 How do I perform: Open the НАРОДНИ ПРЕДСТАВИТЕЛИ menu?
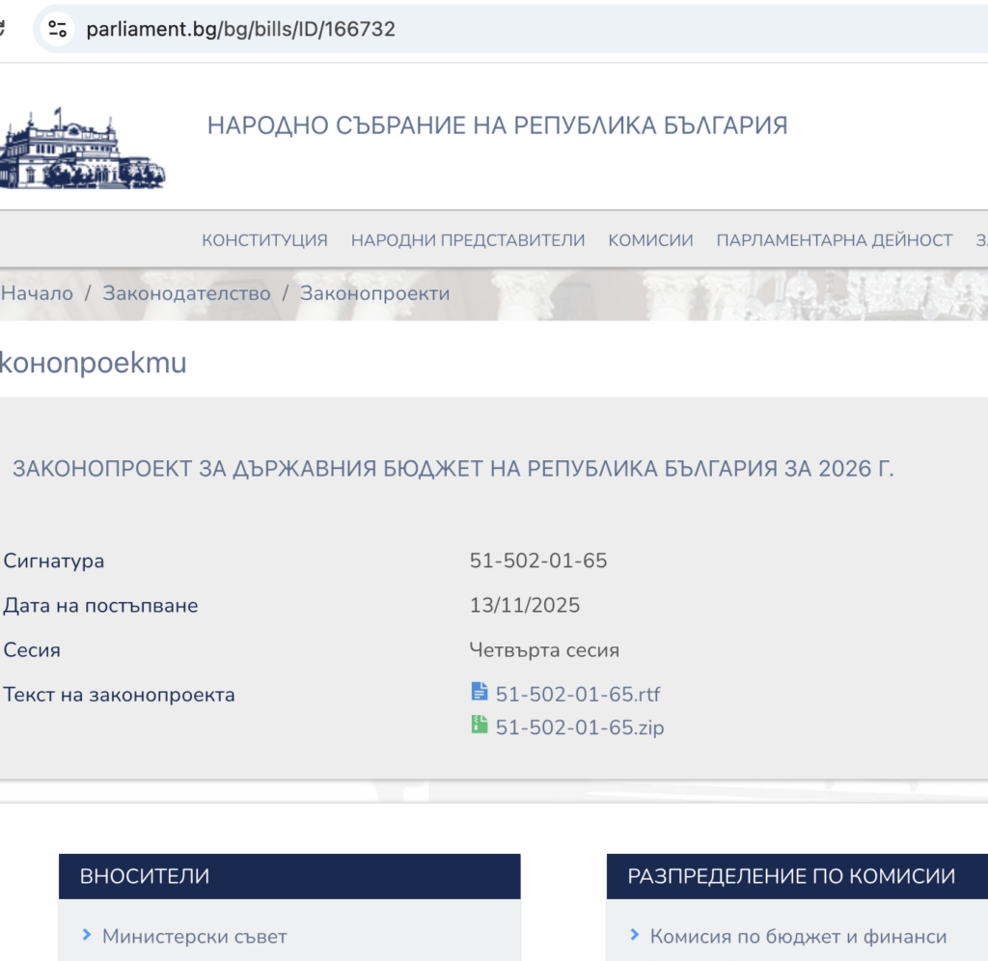point(468,240)
